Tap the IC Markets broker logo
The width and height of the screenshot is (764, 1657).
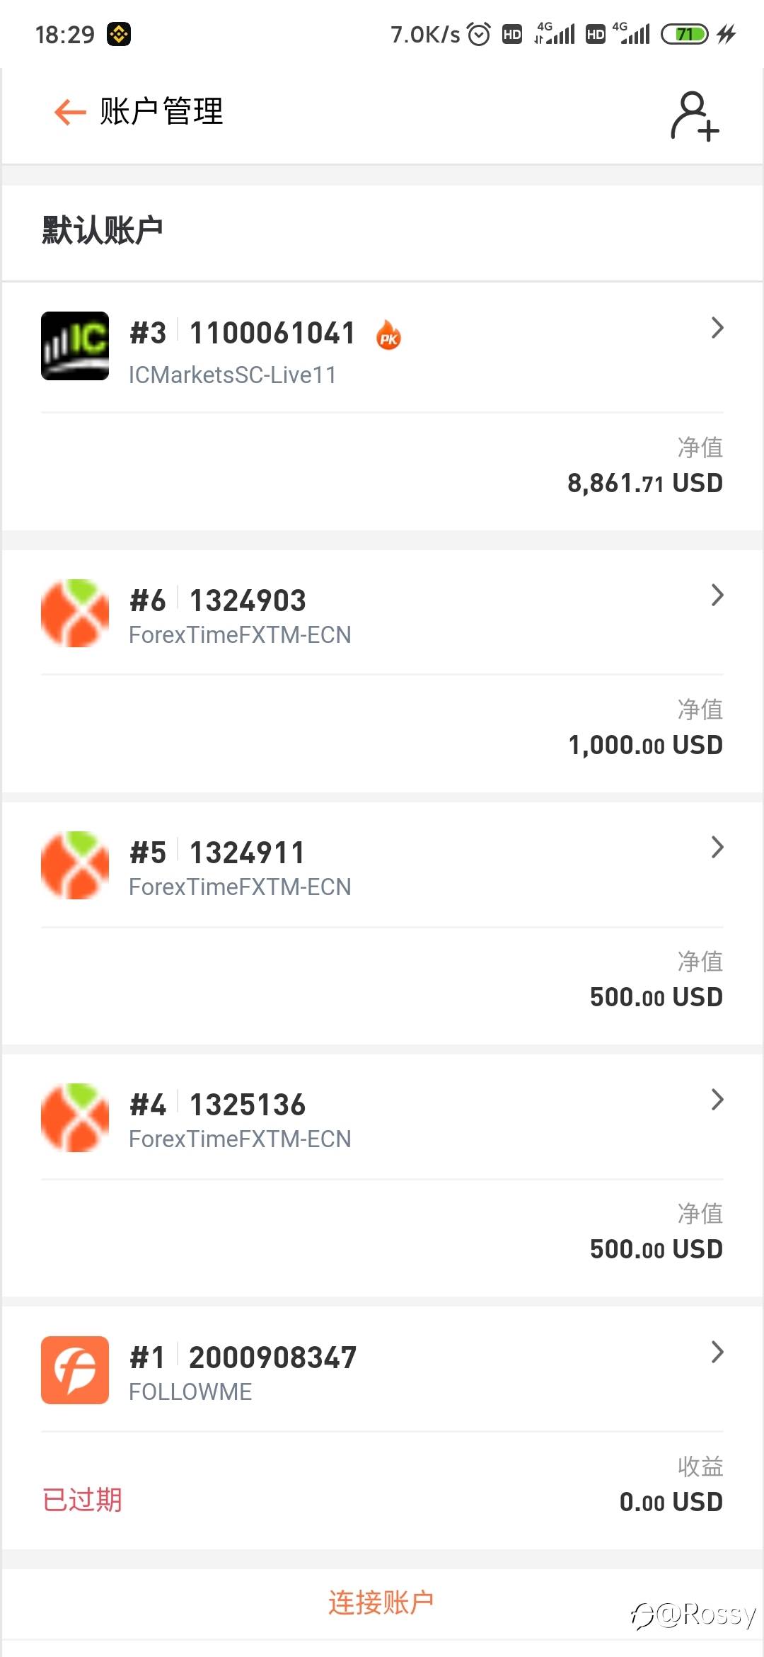(75, 346)
